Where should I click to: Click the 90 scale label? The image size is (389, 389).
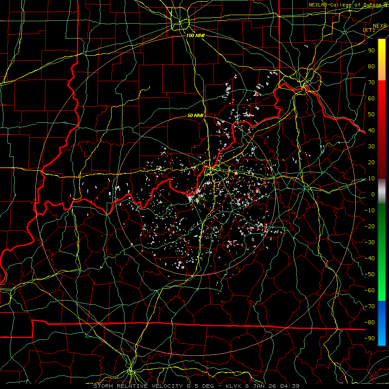pyautogui.click(x=371, y=51)
